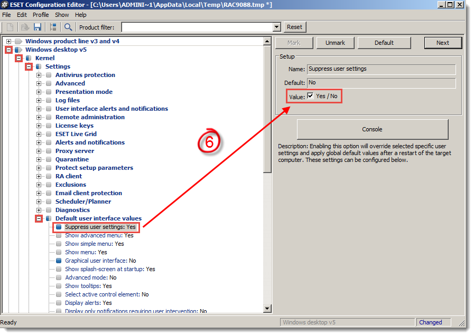Select the Graphical user interface: No row
474x336 pixels.
(100, 261)
